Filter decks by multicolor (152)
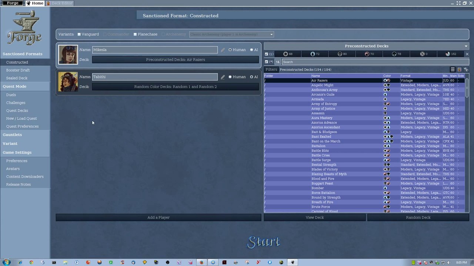 pyautogui.click(x=451, y=54)
